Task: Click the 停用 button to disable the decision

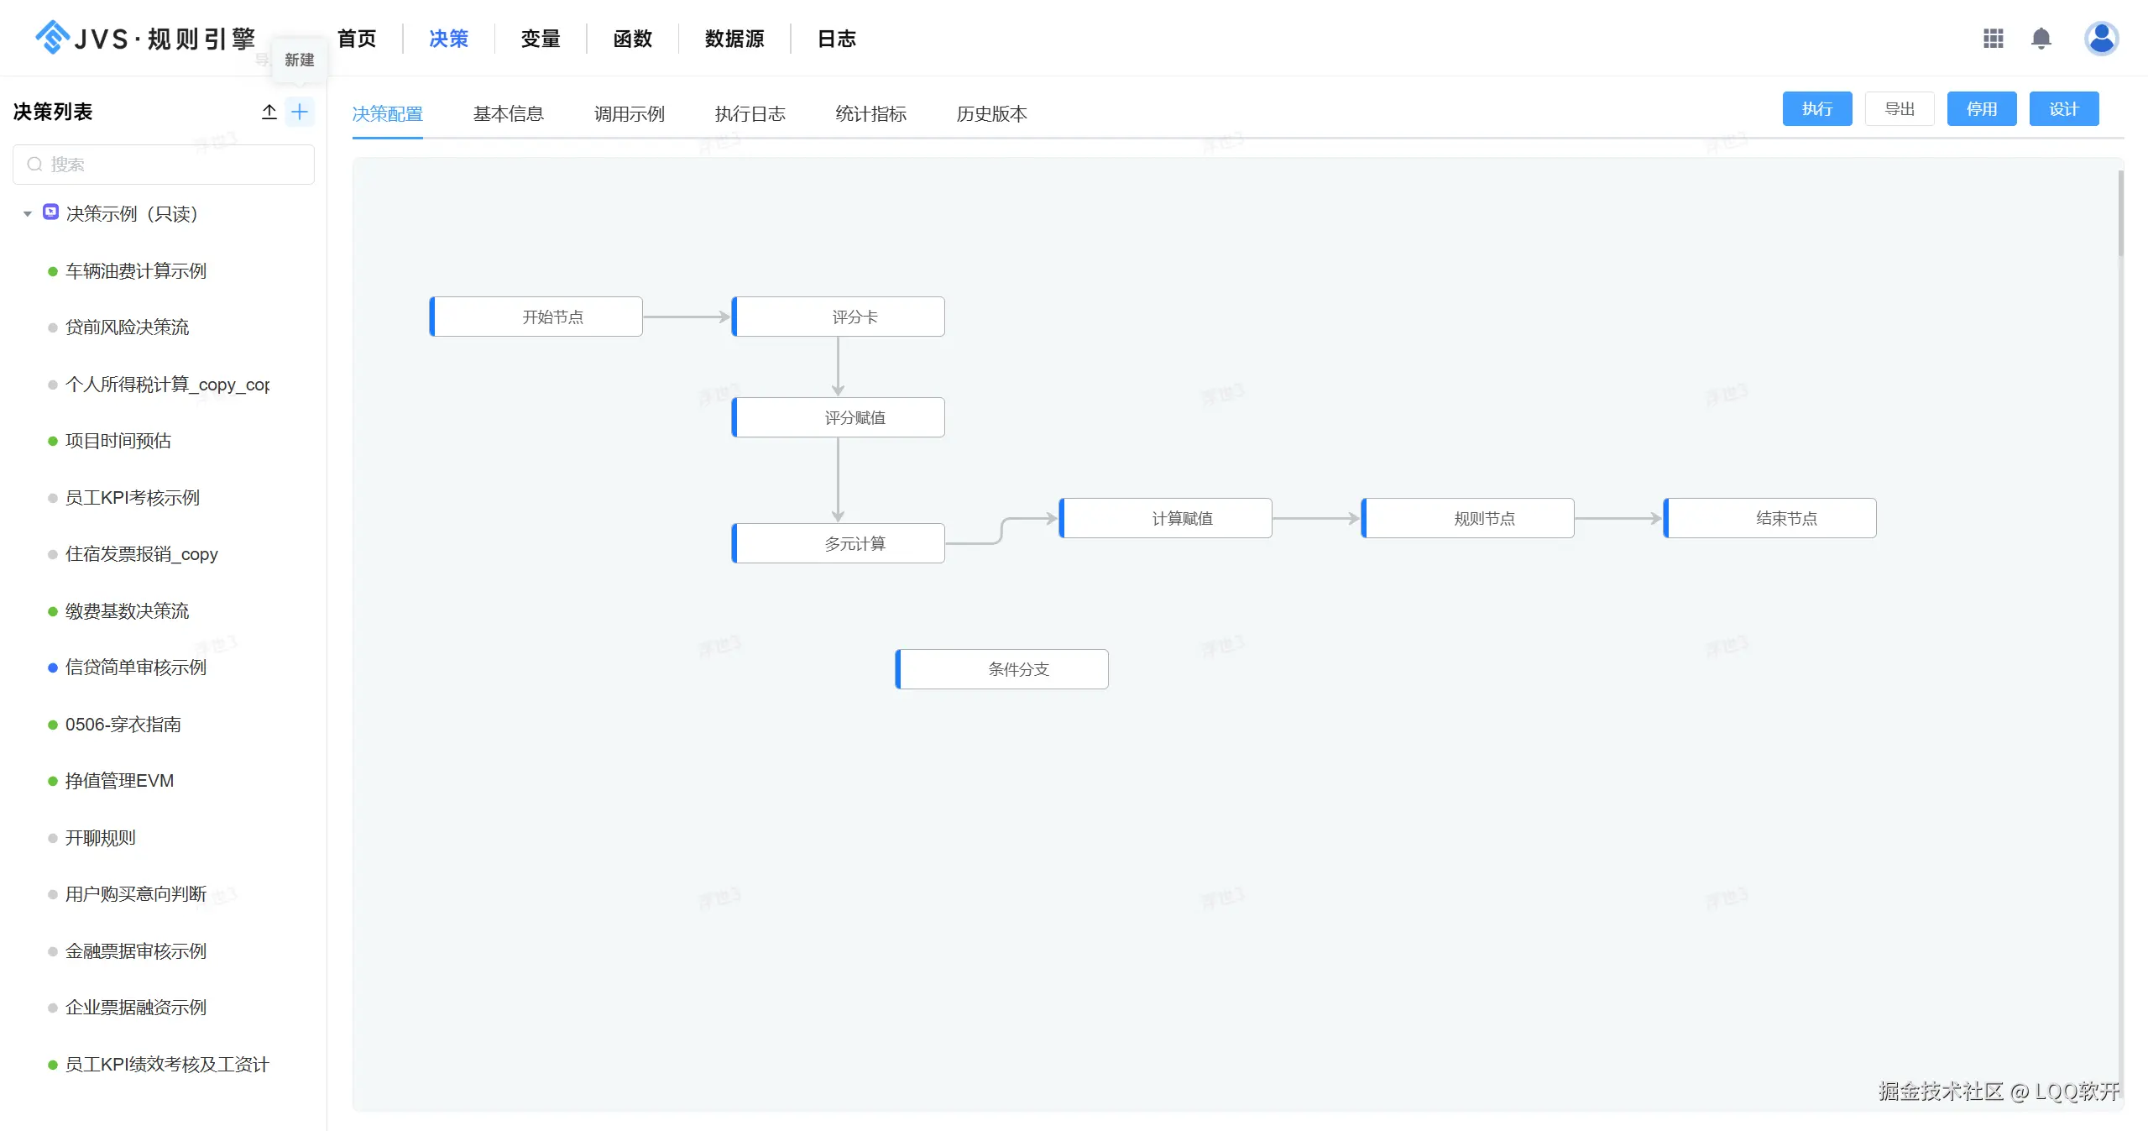Action: coord(1981,109)
